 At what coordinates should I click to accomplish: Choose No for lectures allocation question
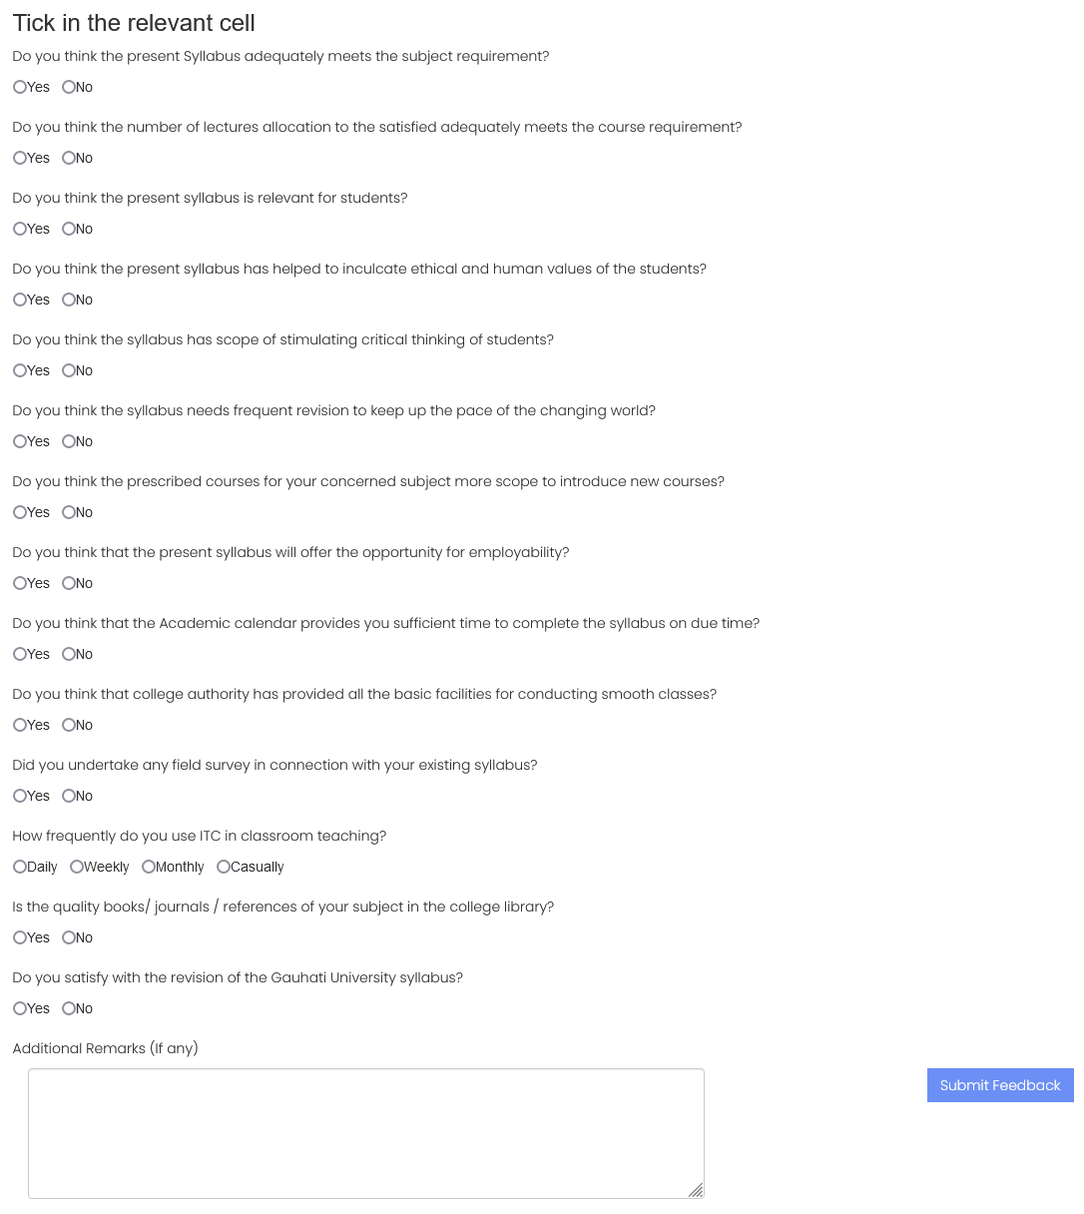coord(69,158)
